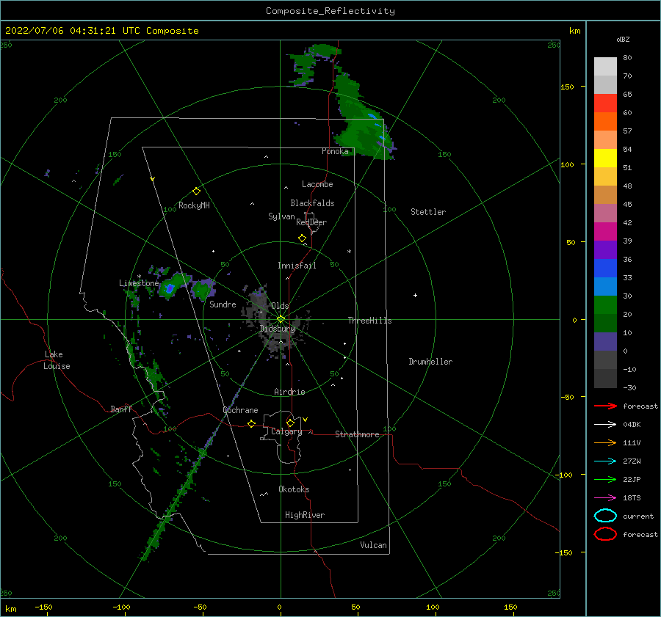The width and height of the screenshot is (661, 617).
Task: Click the Blackfalds label
Action: point(312,203)
